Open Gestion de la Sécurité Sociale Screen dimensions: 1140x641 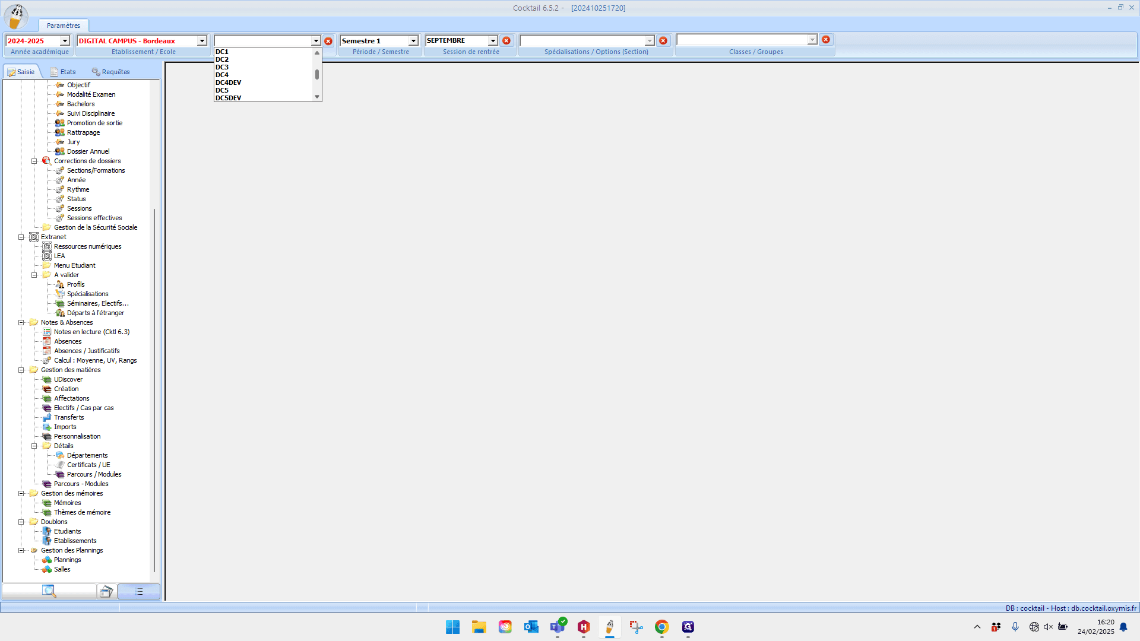coord(96,227)
